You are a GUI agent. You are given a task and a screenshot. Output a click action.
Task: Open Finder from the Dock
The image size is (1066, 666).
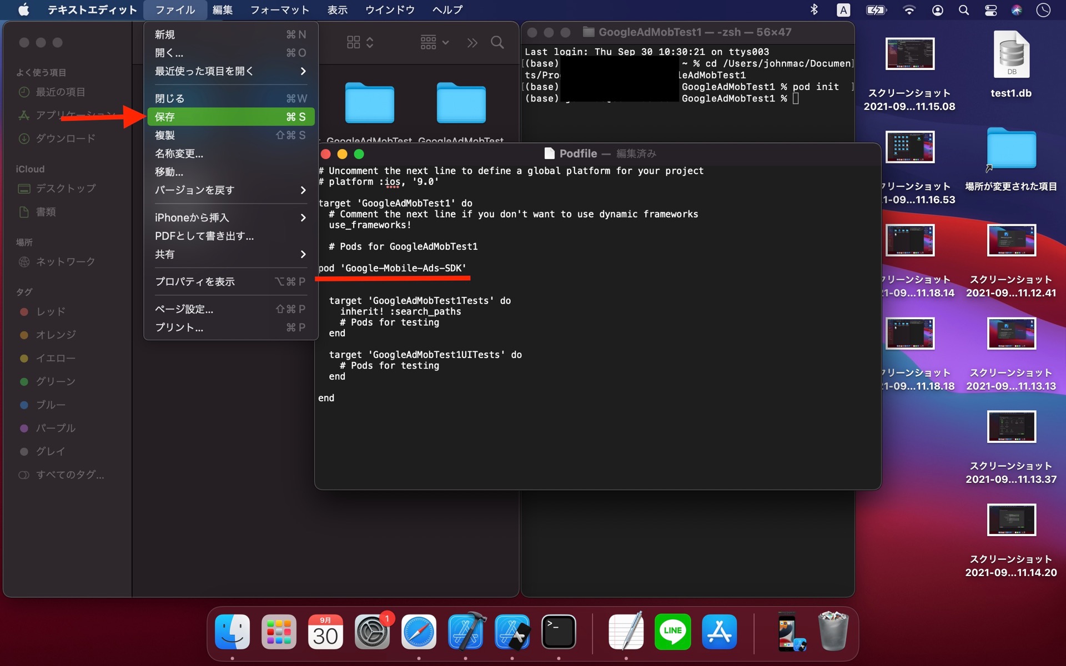coord(232,632)
